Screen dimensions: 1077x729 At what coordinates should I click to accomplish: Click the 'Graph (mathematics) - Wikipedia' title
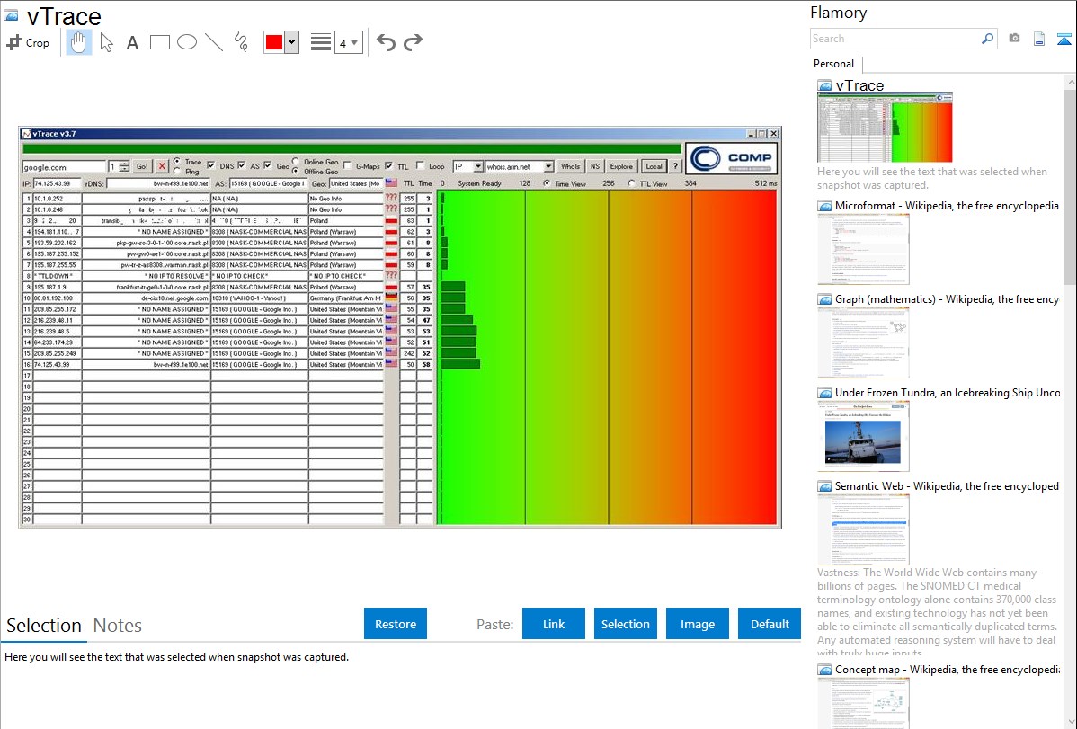947,299
